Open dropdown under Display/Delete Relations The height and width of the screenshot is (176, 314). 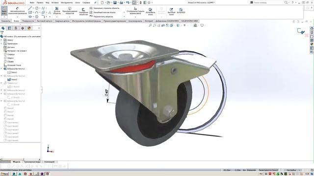click(135, 17)
